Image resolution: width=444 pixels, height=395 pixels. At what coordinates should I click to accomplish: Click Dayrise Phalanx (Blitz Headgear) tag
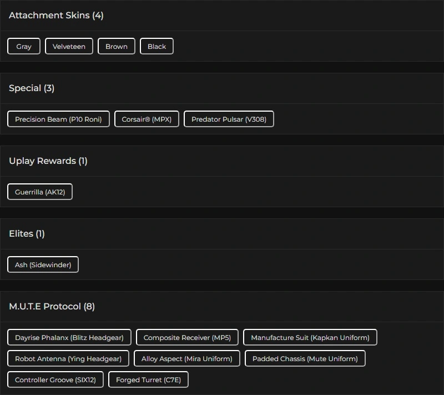point(69,337)
